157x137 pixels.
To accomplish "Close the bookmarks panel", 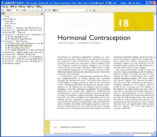I will tap(42, 14).
